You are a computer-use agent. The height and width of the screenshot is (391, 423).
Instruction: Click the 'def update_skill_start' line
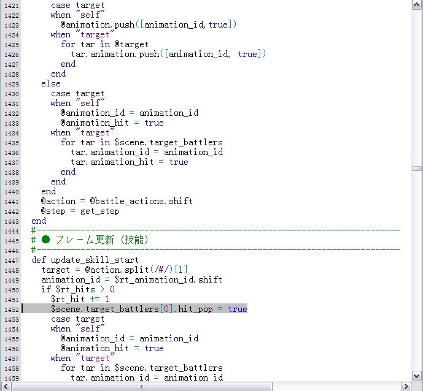click(x=85, y=260)
